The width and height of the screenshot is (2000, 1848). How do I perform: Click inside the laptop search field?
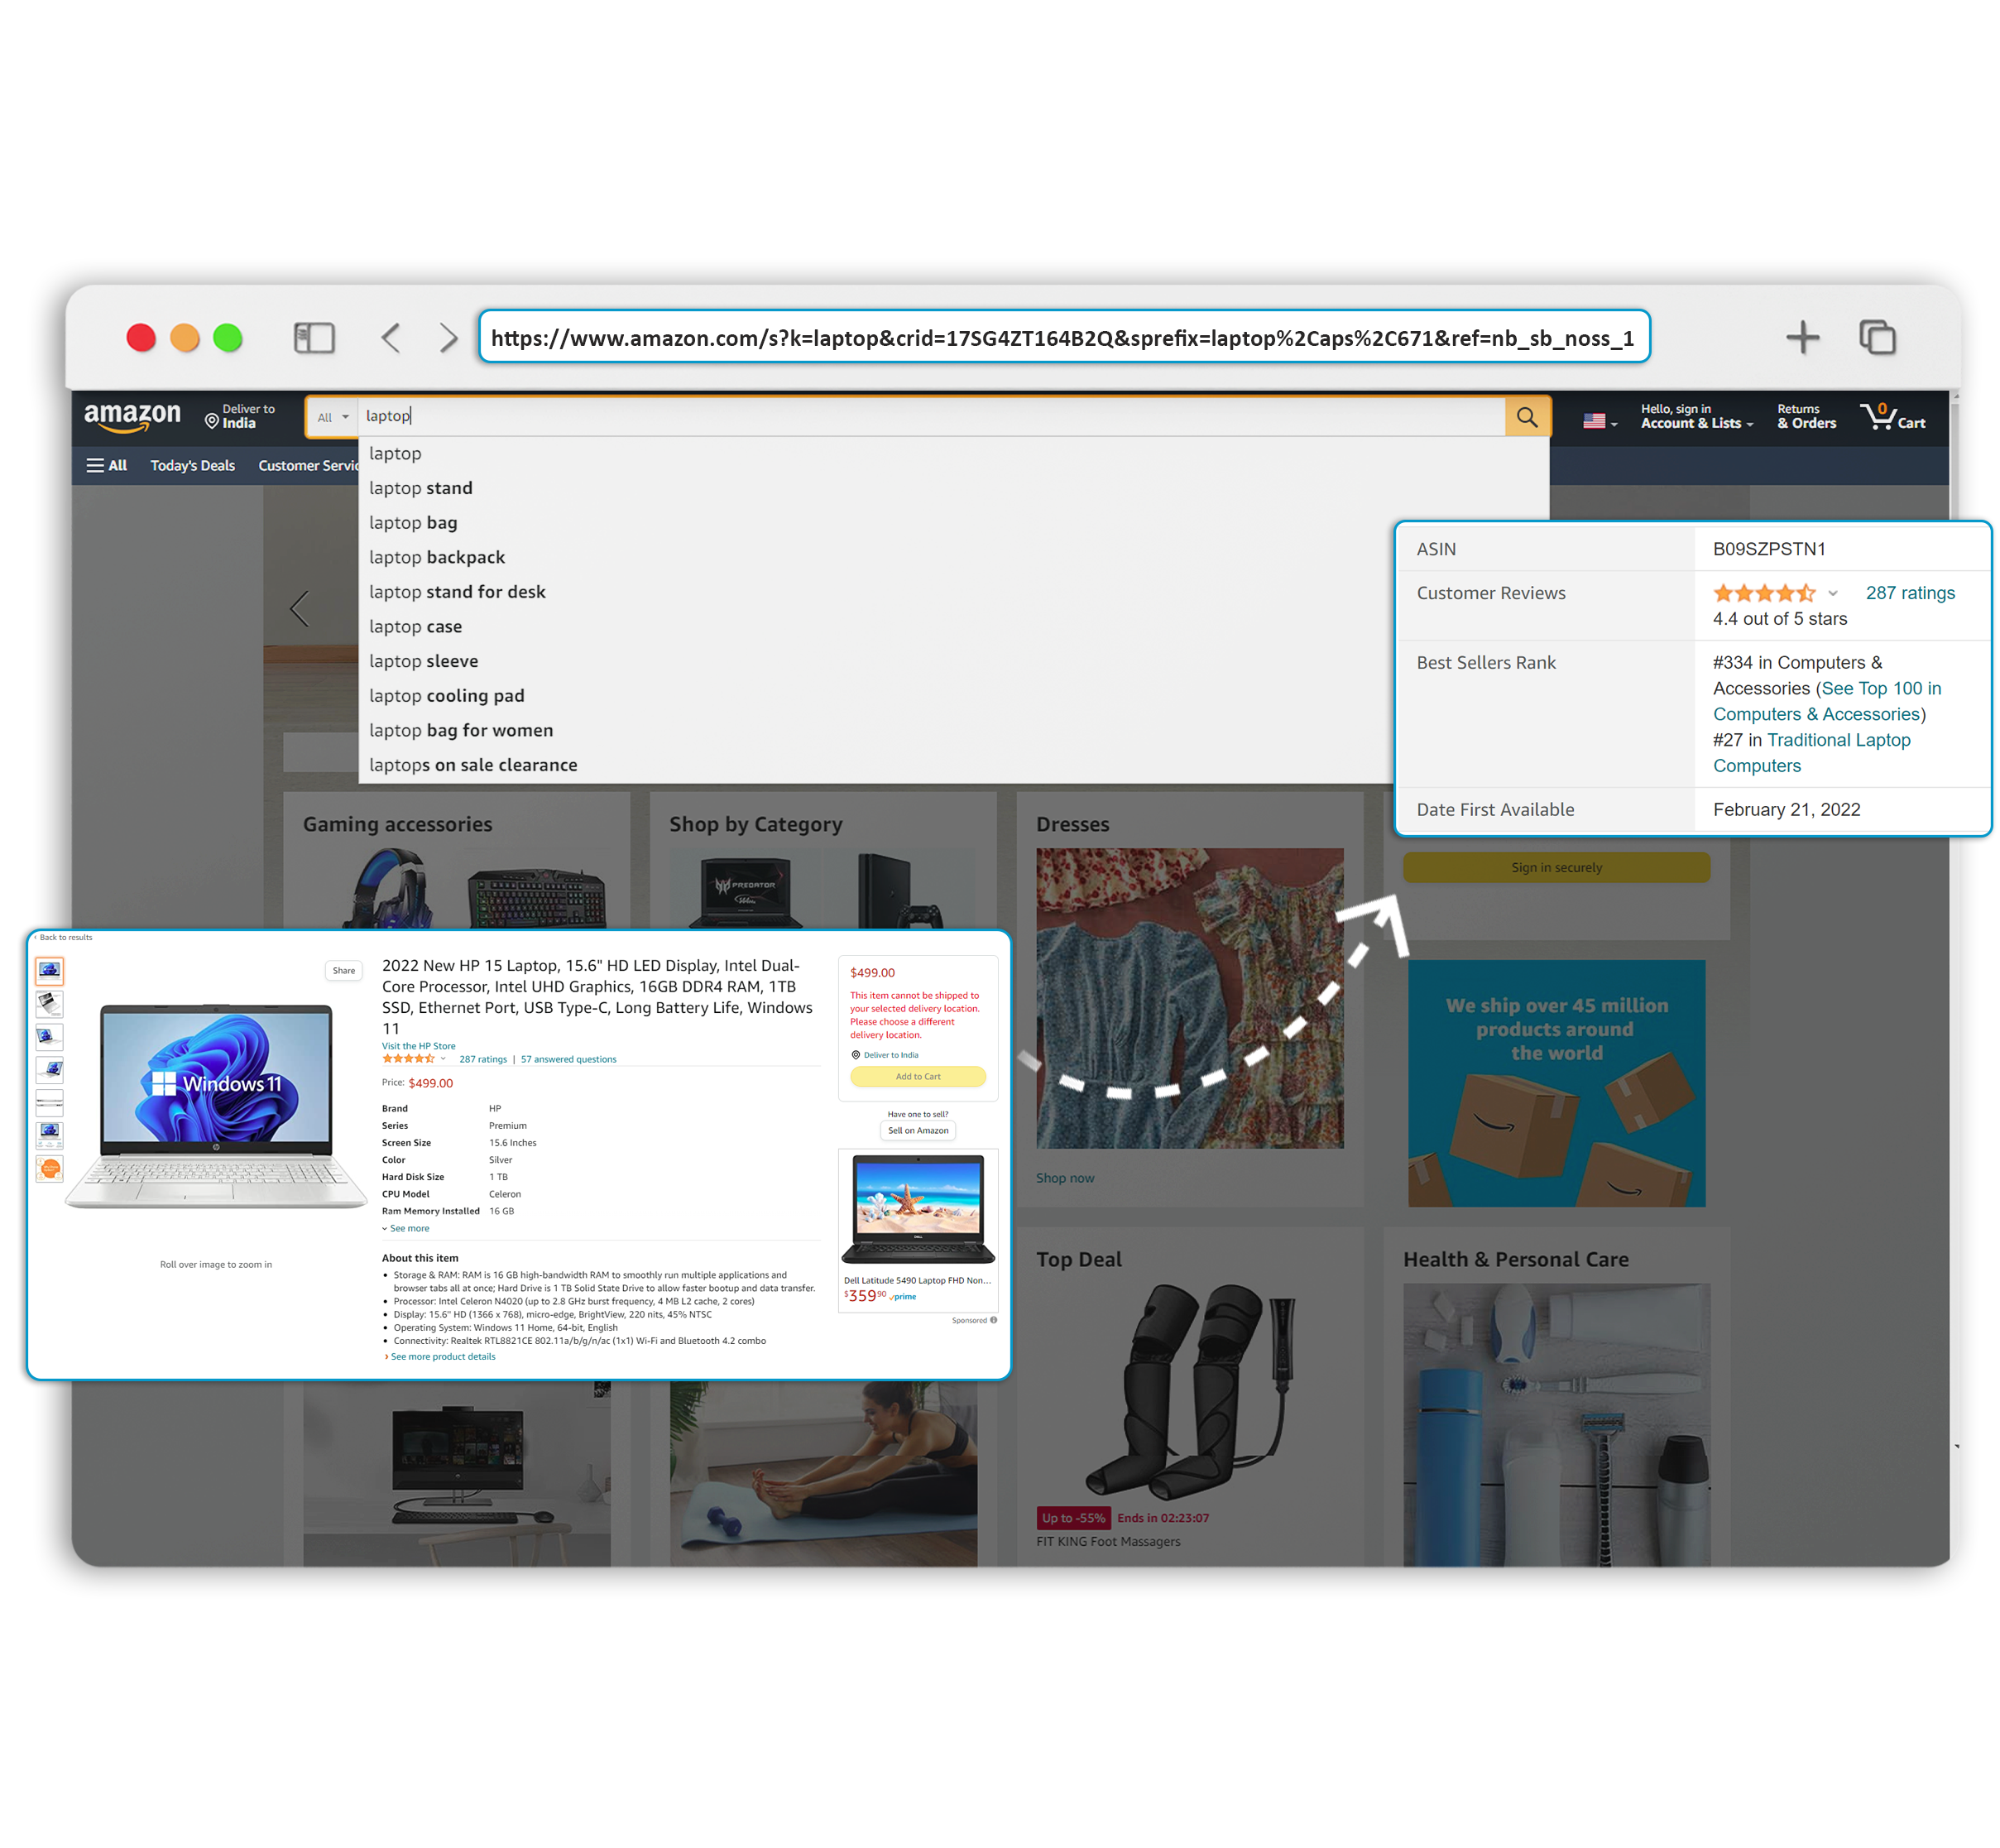click(930, 416)
